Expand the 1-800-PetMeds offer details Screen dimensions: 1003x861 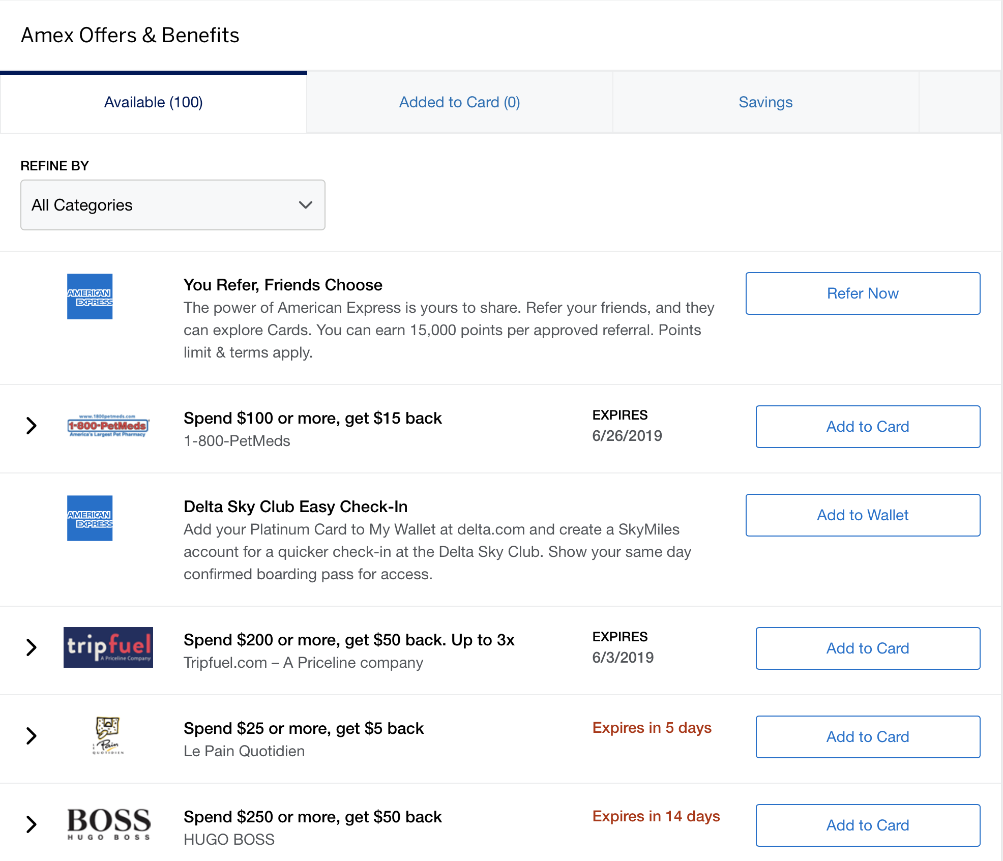tap(32, 426)
